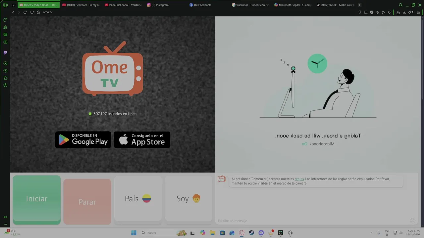This screenshot has height=238, width=424.
Task: Click the tab islands icon left of tabs
Action: point(13,5)
